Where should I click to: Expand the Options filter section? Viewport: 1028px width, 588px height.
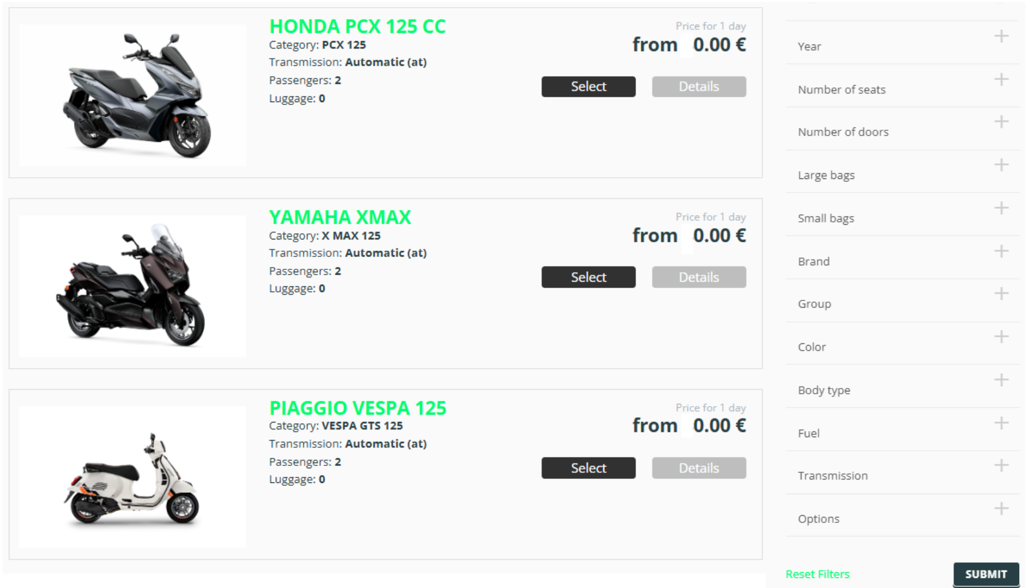[x=1001, y=509]
